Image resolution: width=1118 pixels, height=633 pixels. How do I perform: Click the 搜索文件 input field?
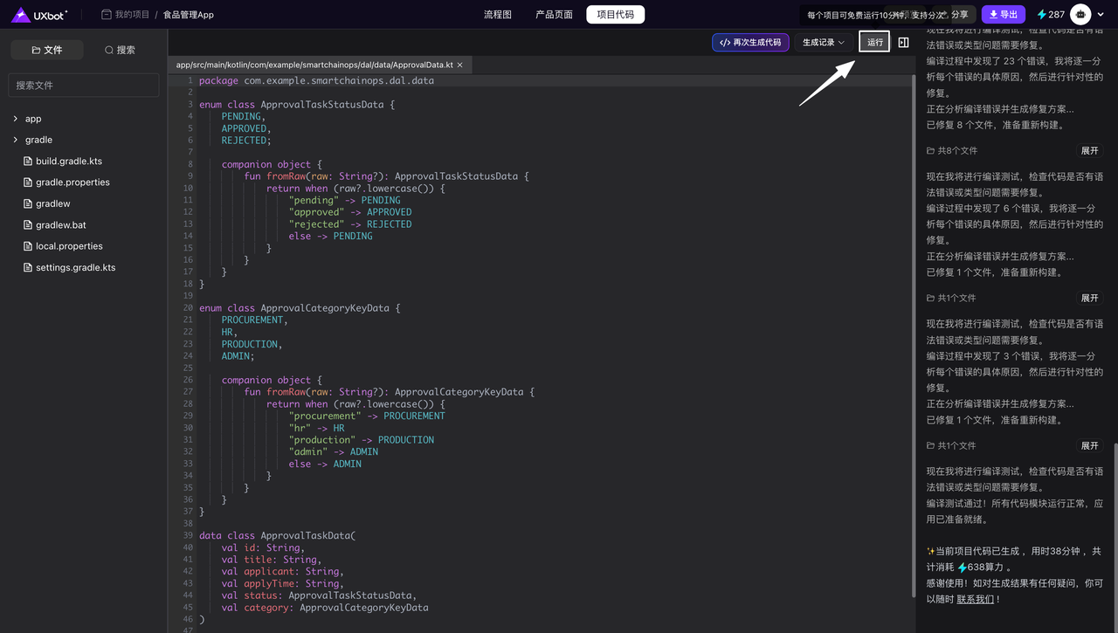[84, 86]
